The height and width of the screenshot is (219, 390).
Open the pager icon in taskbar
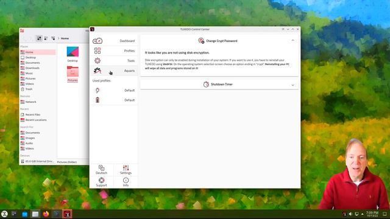coord(14,214)
